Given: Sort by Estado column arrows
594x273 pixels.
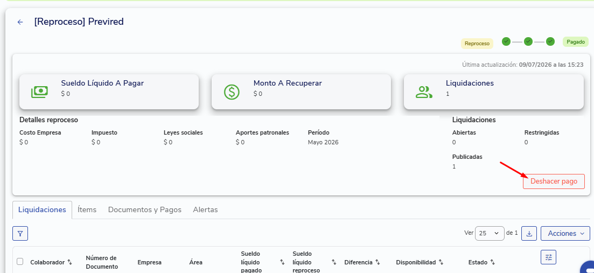Looking at the screenshot, I should (x=492, y=262).
